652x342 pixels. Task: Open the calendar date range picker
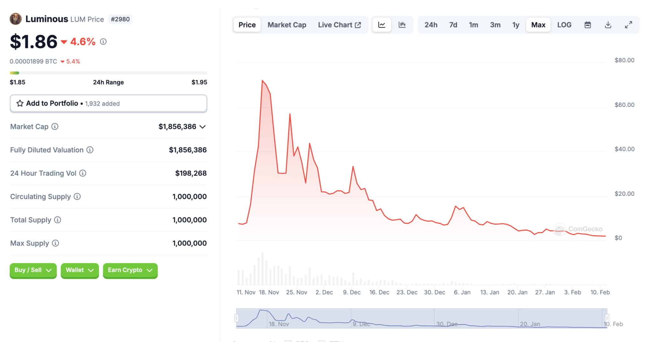(x=588, y=25)
